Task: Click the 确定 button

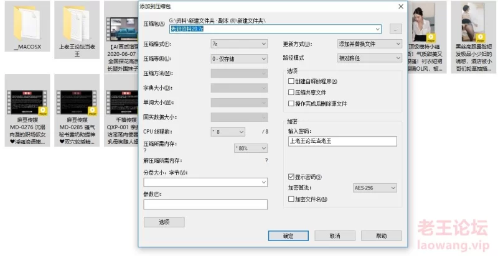Action: [x=288, y=235]
